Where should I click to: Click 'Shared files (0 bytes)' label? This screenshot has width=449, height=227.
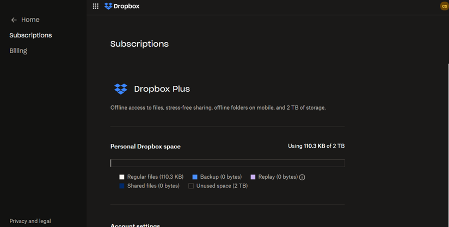(x=153, y=186)
